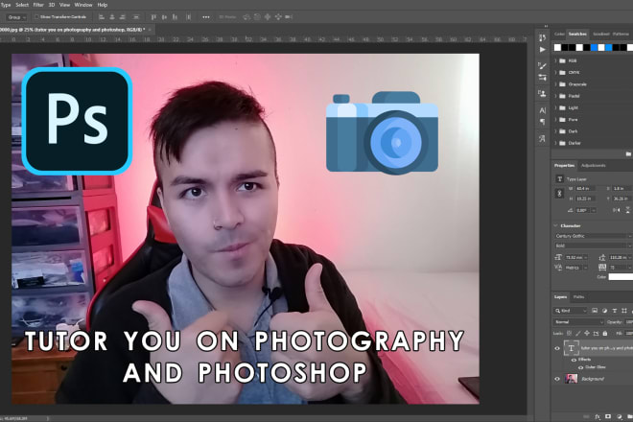Viewport: 633px width, 422px height.
Task: Click the align left edges icon
Action: click(x=102, y=17)
